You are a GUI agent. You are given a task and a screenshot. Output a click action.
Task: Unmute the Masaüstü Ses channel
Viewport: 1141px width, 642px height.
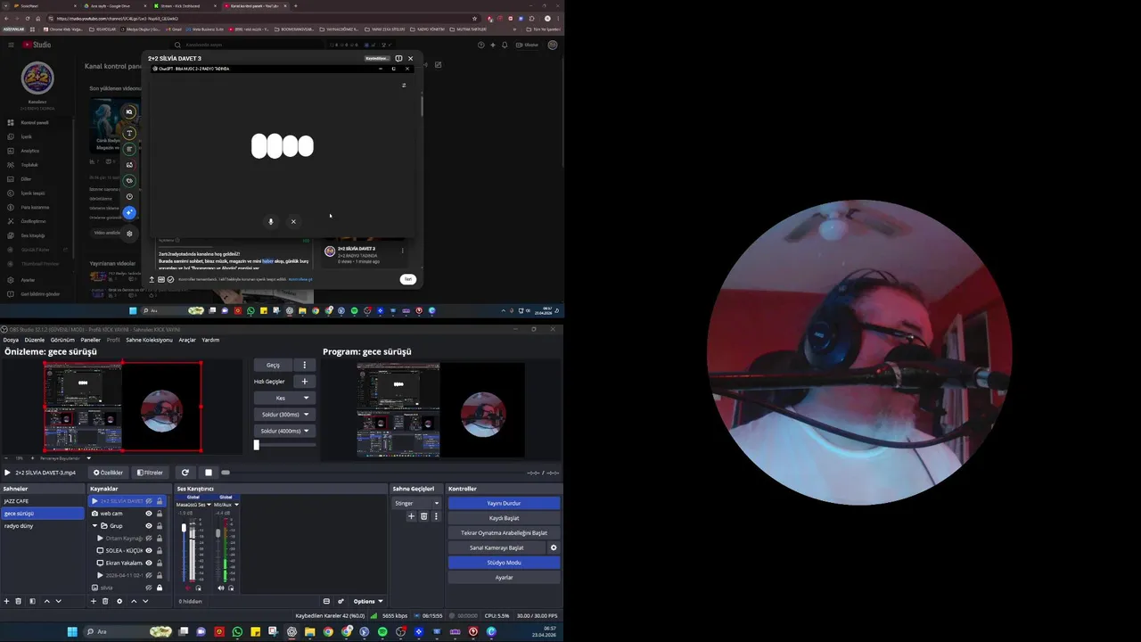pos(188,588)
